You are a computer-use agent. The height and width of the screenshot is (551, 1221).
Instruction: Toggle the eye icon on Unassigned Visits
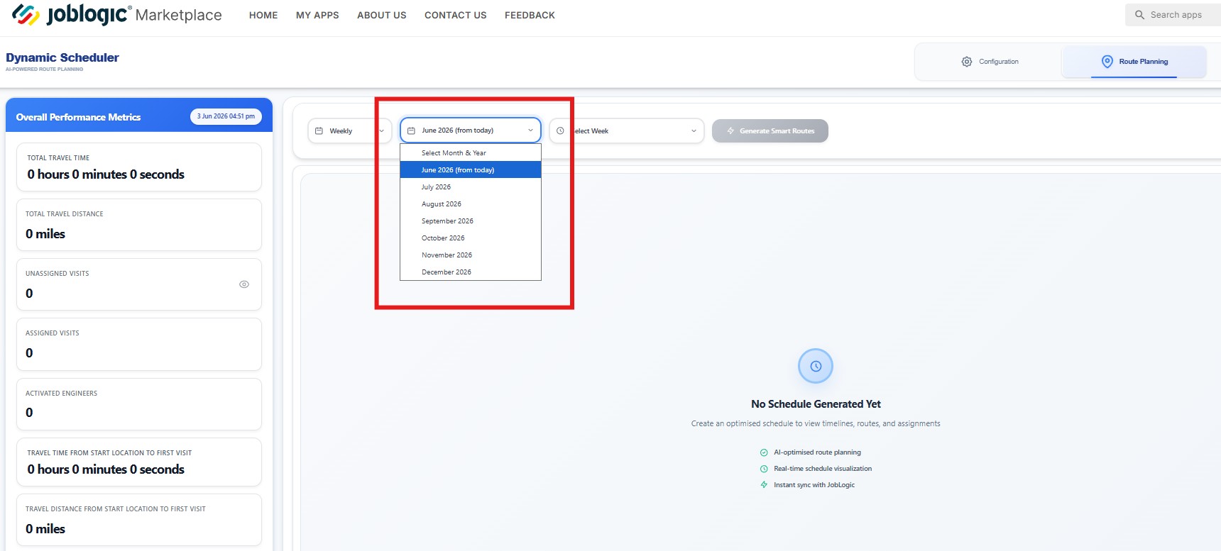[x=244, y=284]
